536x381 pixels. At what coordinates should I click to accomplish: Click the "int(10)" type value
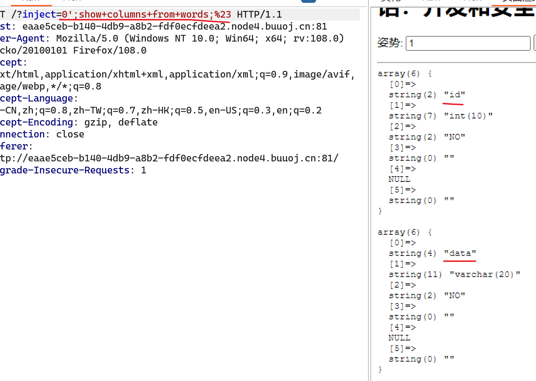click(468, 116)
